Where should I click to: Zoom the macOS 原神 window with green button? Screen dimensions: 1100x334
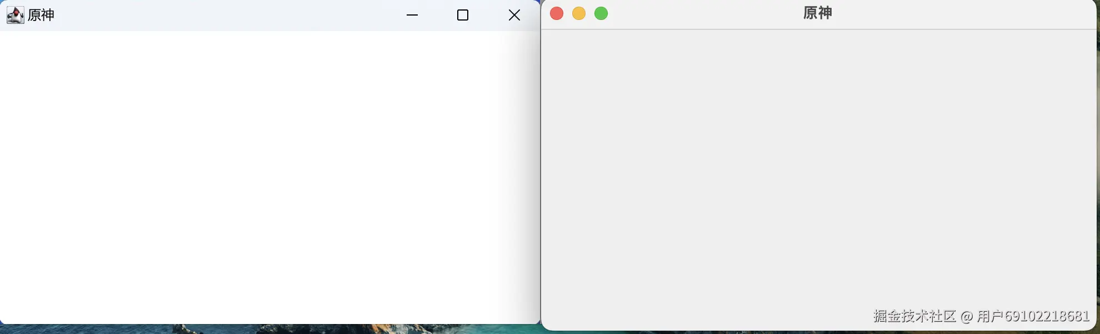[x=601, y=13]
